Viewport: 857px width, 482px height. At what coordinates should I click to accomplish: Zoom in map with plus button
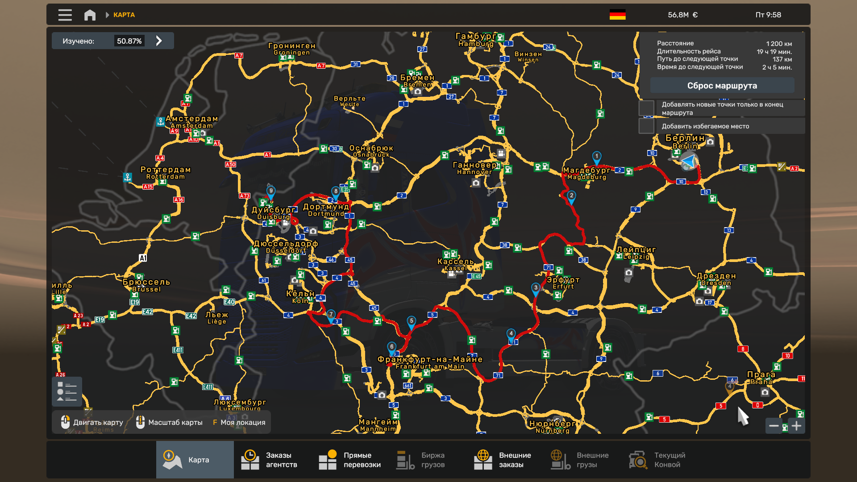click(797, 426)
